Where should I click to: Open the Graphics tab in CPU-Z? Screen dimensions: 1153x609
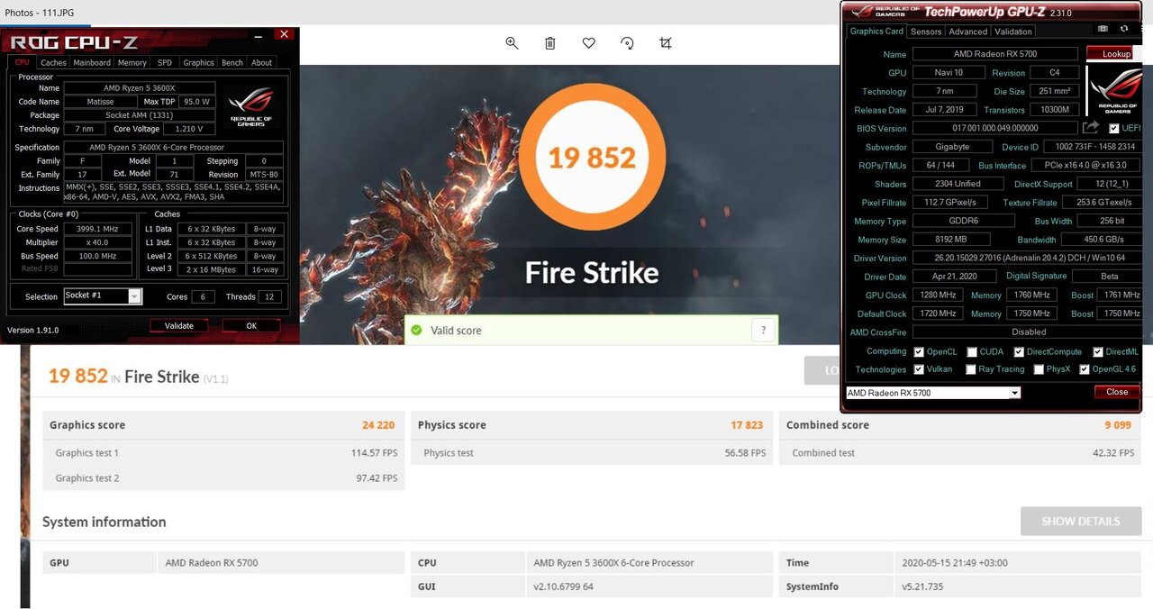coord(198,63)
